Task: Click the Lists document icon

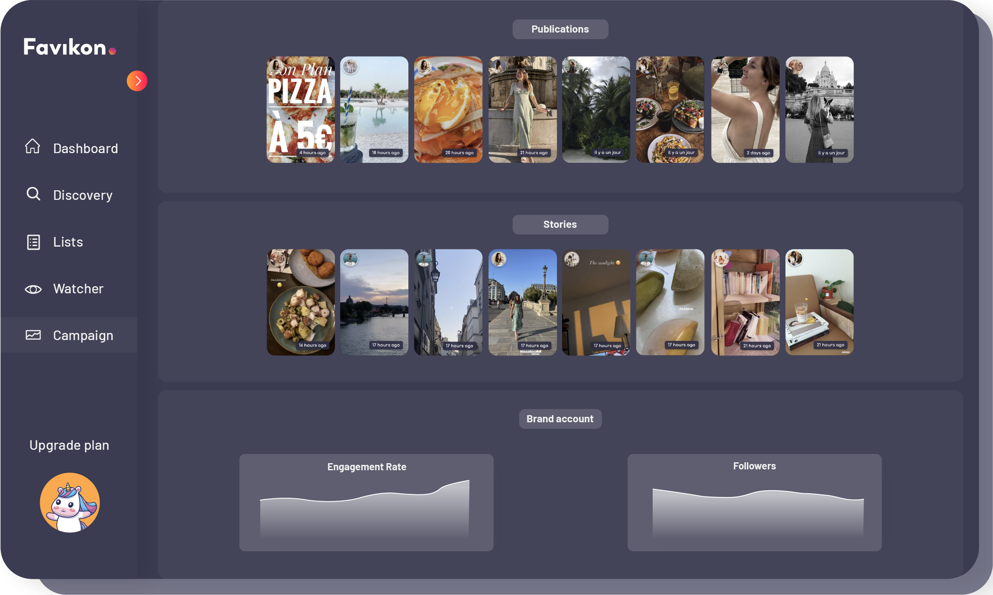Action: (x=33, y=242)
